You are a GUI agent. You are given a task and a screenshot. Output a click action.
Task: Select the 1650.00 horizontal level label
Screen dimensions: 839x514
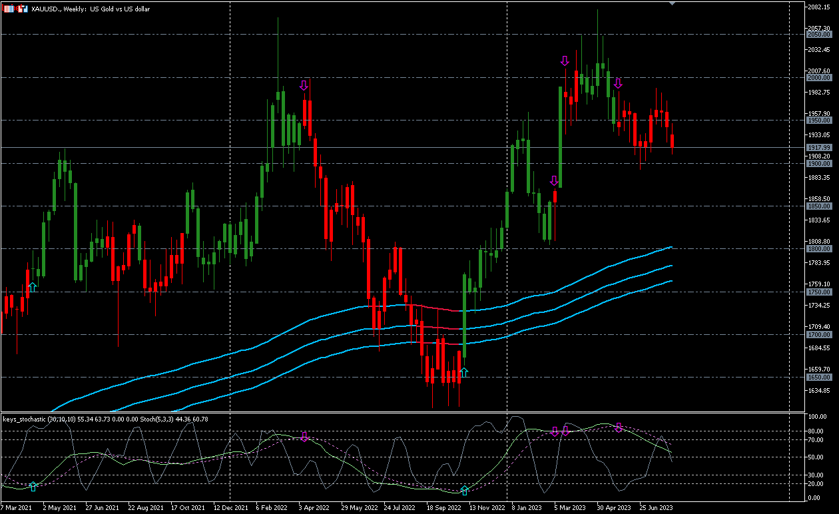click(818, 377)
